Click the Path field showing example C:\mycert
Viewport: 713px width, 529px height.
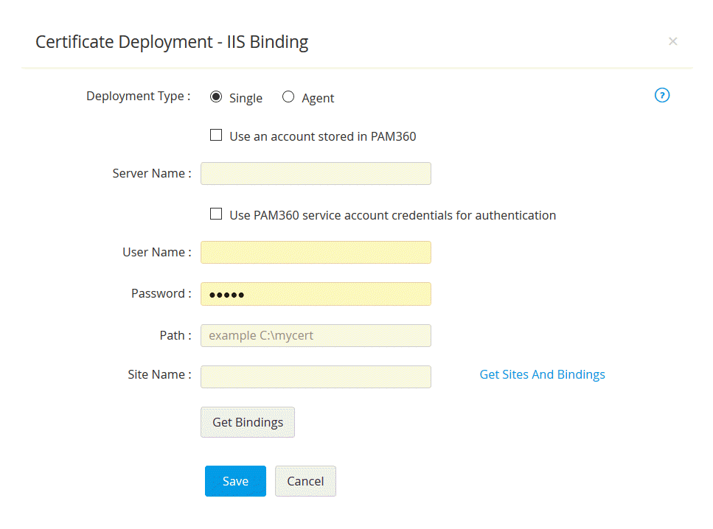pos(316,335)
